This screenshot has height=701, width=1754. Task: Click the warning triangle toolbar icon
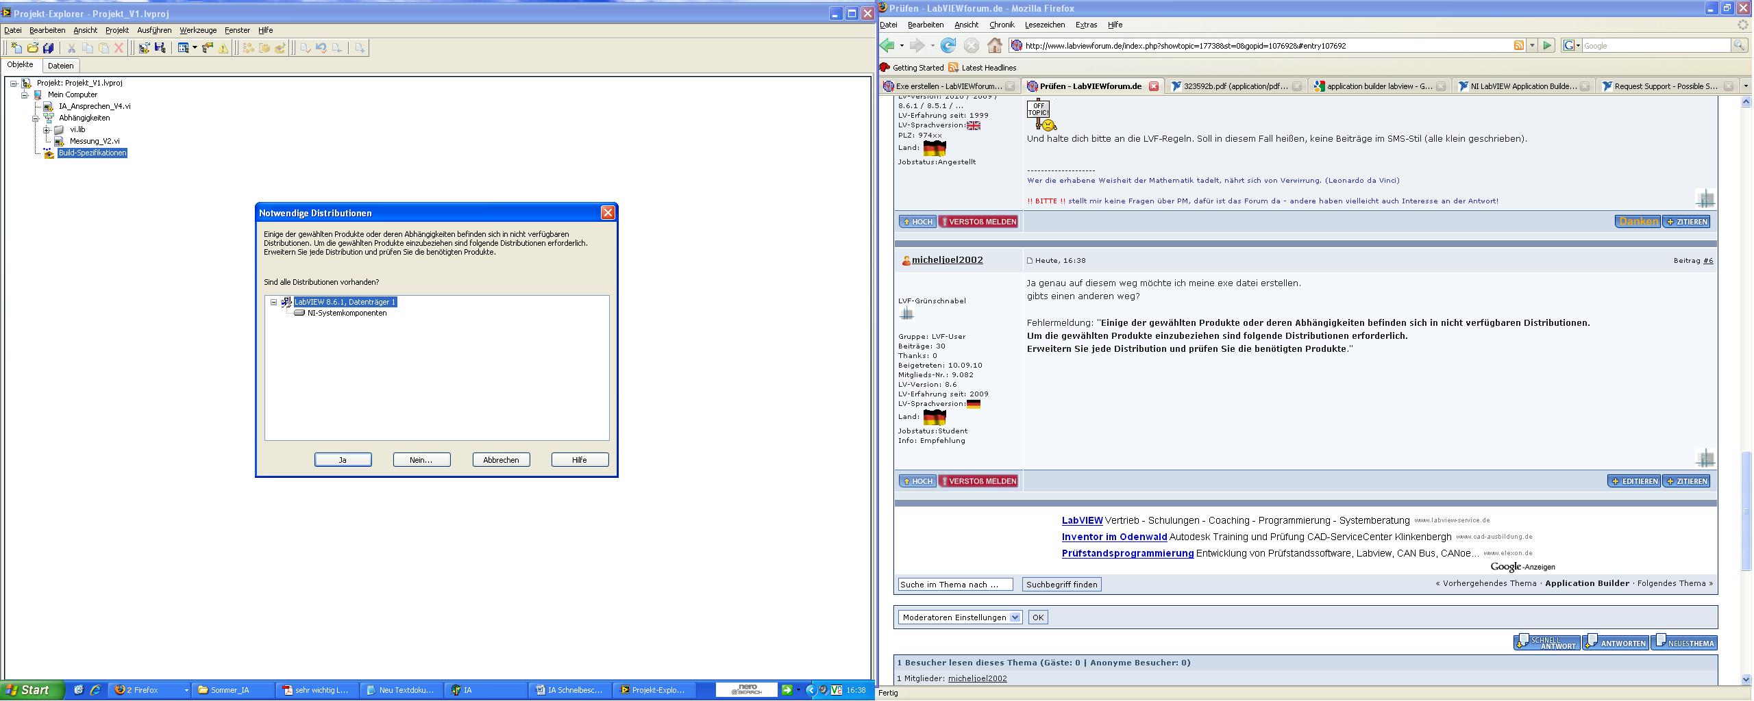[x=223, y=48]
